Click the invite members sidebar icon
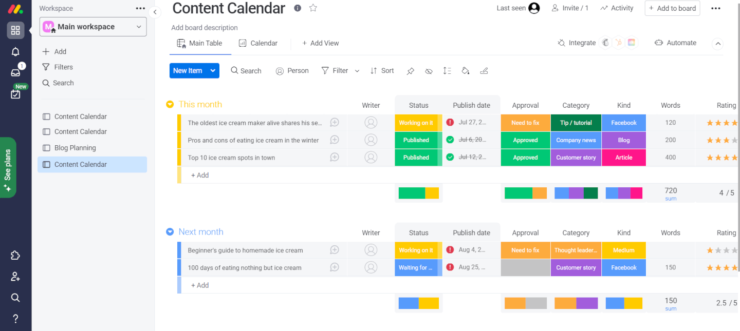This screenshot has width=740, height=331. (x=15, y=277)
